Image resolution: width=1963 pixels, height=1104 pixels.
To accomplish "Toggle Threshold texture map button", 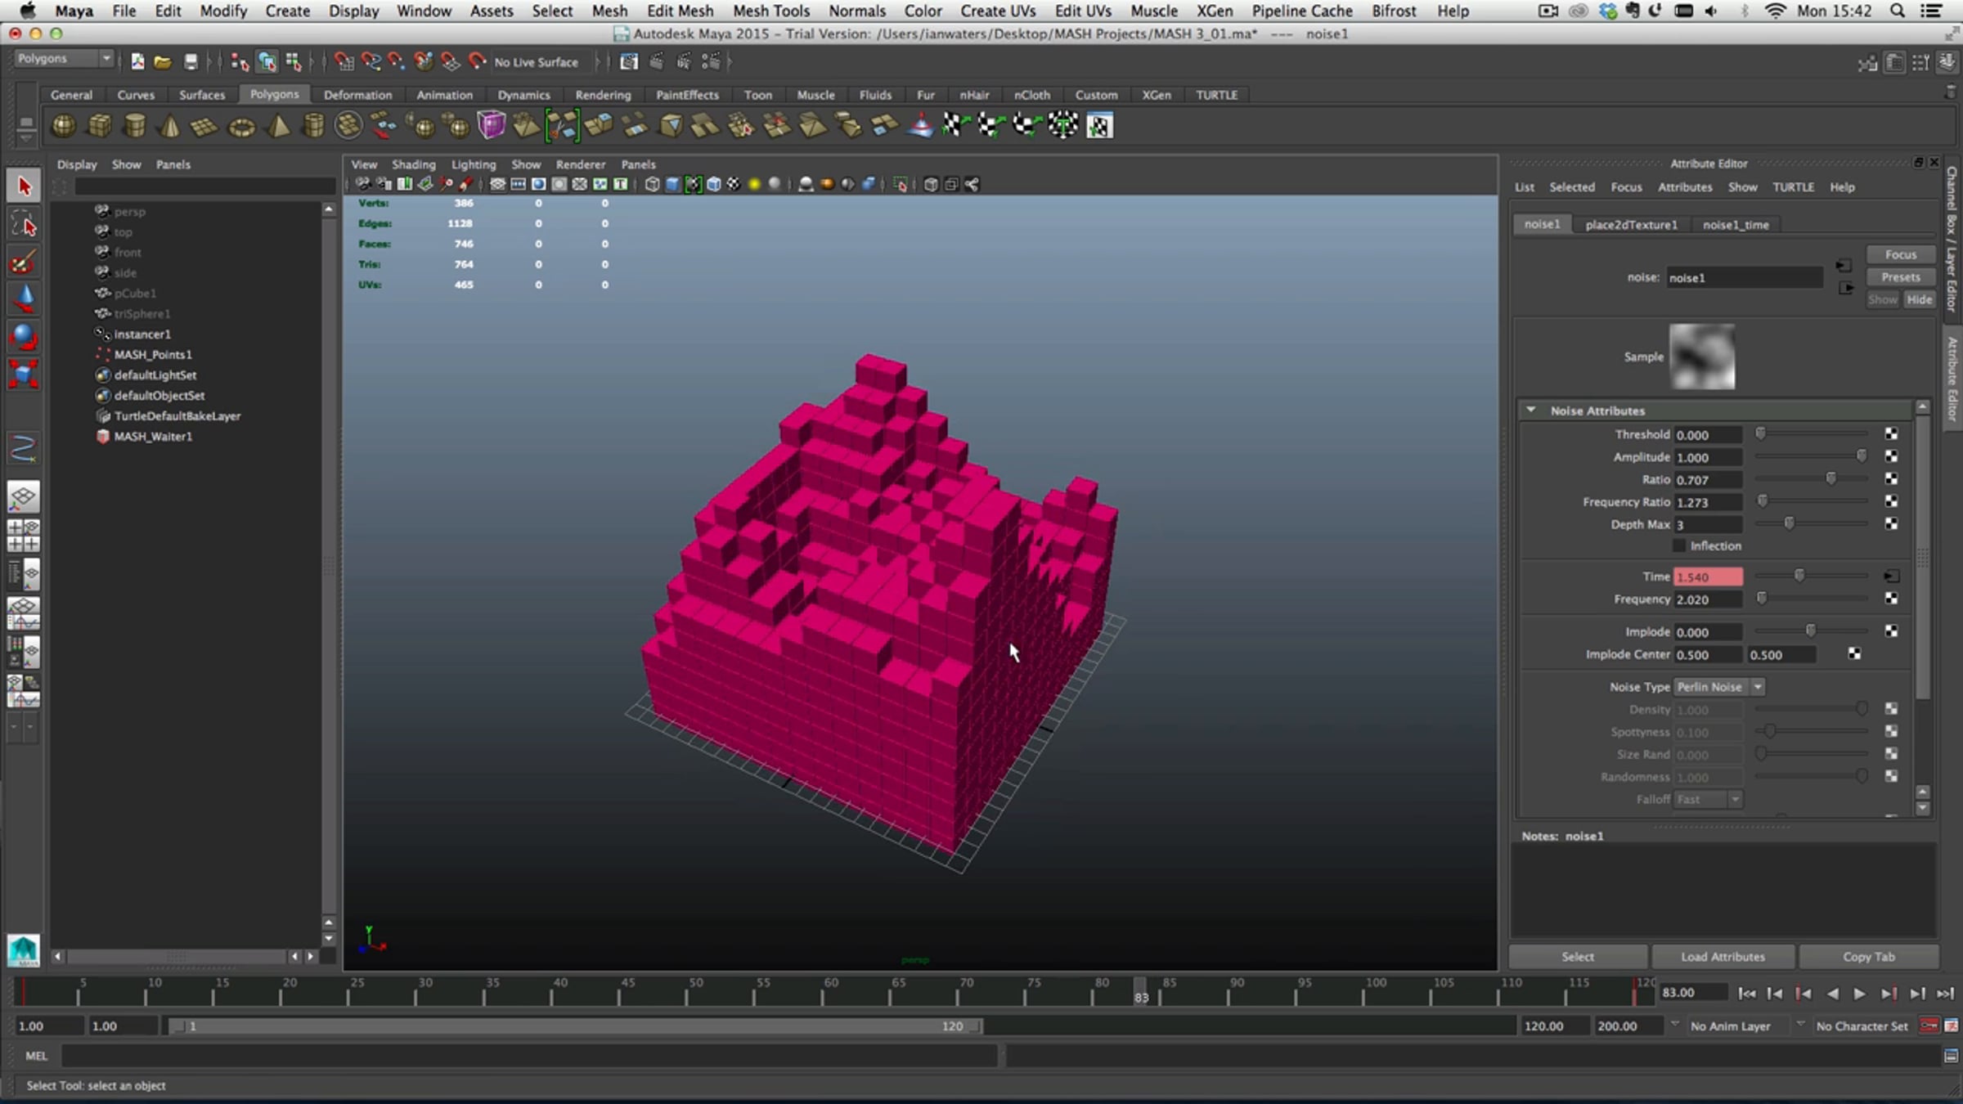I will coord(1891,434).
